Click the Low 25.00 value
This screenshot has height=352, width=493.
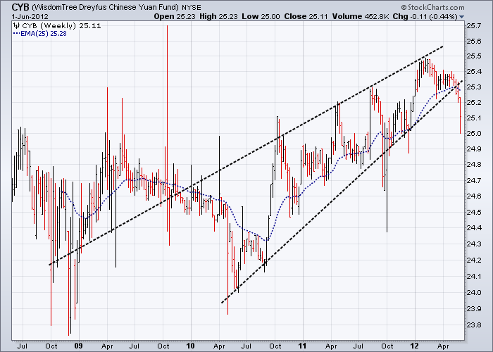point(261,17)
